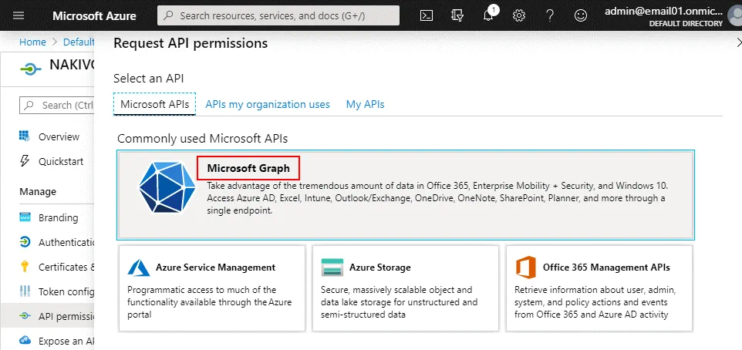Choose the Azure Service Management card title
Image resolution: width=742 pixels, height=350 pixels.
(215, 268)
